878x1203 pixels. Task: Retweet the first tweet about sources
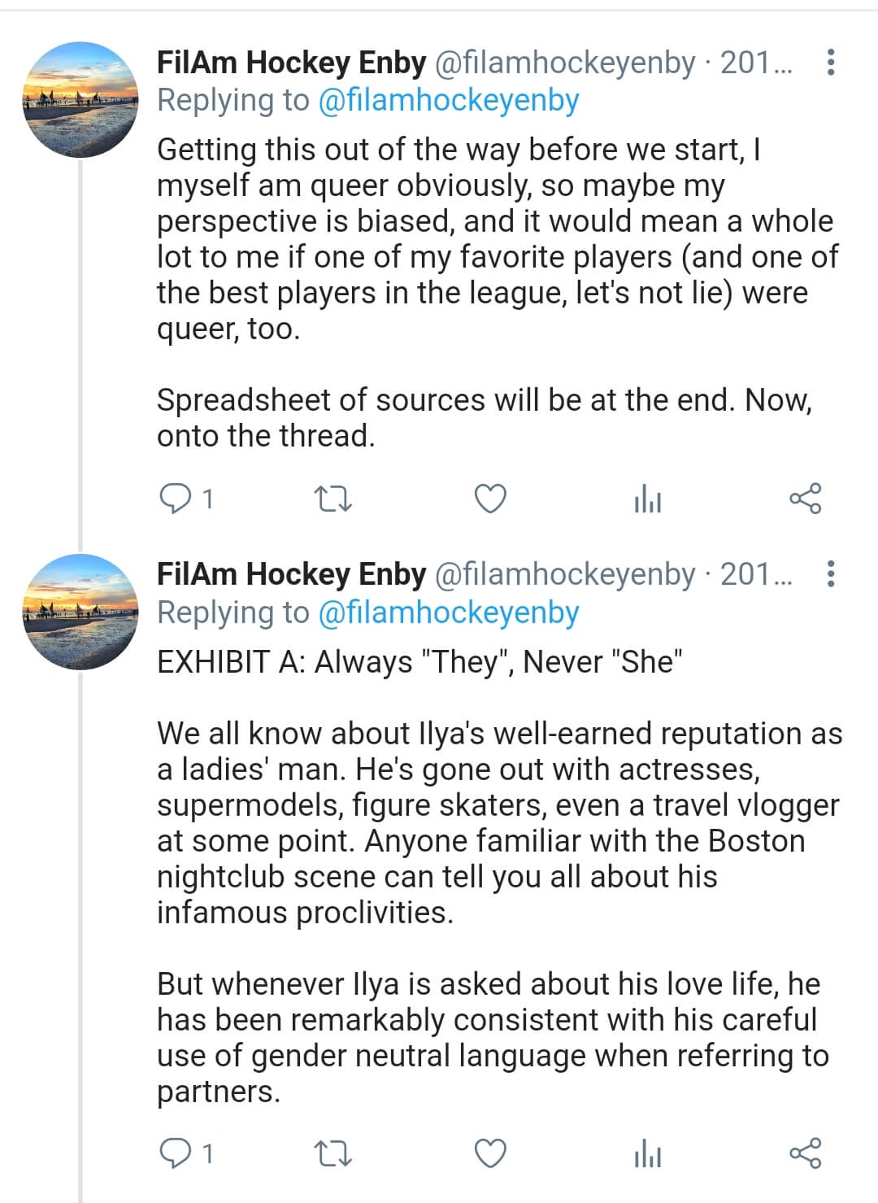click(x=333, y=499)
